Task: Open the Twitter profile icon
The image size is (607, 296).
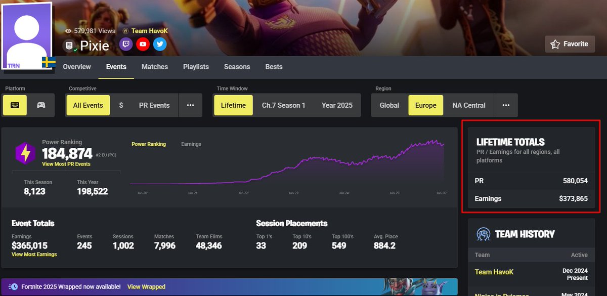Action: coord(160,45)
